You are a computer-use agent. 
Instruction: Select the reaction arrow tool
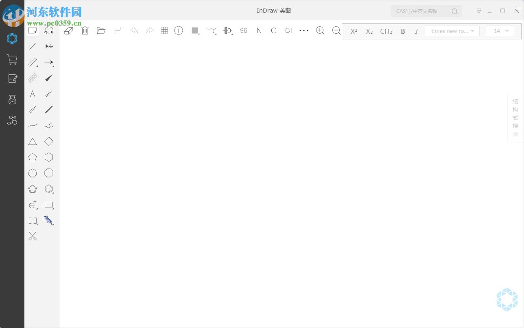(49, 62)
